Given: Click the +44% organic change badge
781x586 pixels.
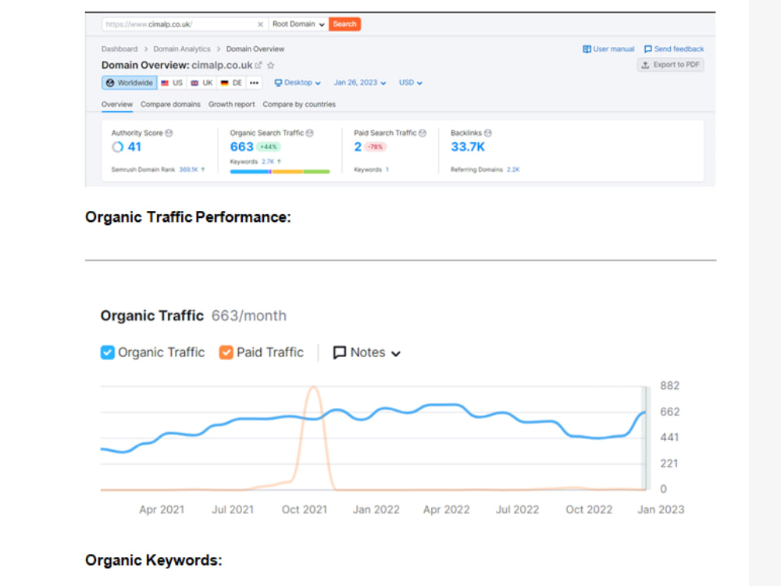Looking at the screenshot, I should [269, 147].
